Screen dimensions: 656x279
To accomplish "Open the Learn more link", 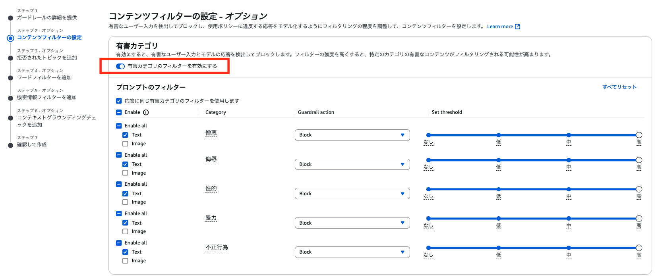I will click(500, 27).
